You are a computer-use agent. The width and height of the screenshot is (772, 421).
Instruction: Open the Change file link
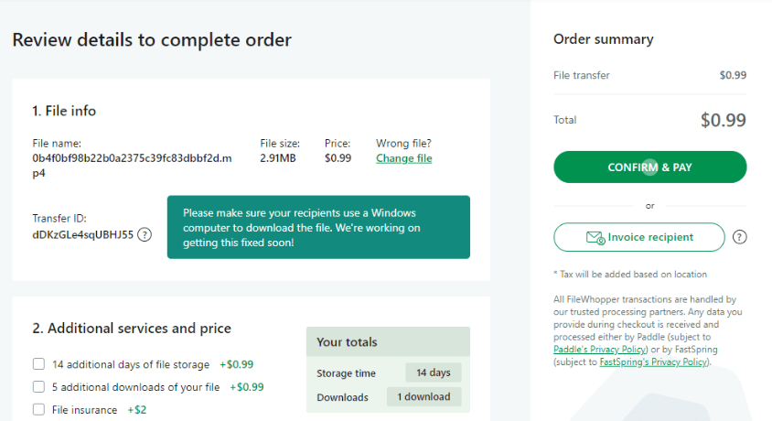click(403, 158)
